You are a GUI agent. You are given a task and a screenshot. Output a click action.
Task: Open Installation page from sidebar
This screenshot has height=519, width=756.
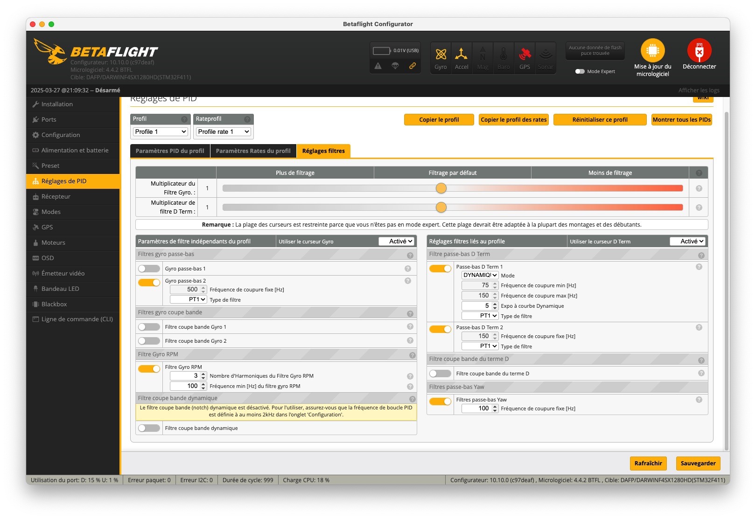[x=73, y=104]
